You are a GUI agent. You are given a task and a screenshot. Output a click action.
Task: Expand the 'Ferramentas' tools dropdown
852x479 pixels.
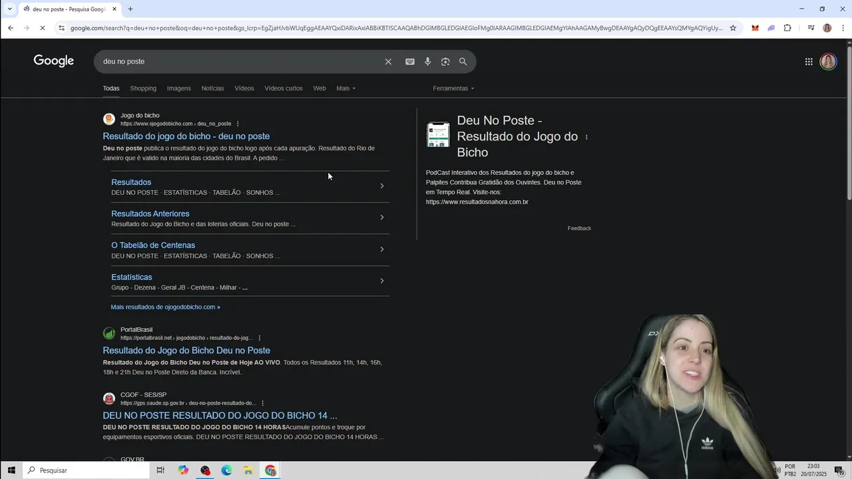454,88
